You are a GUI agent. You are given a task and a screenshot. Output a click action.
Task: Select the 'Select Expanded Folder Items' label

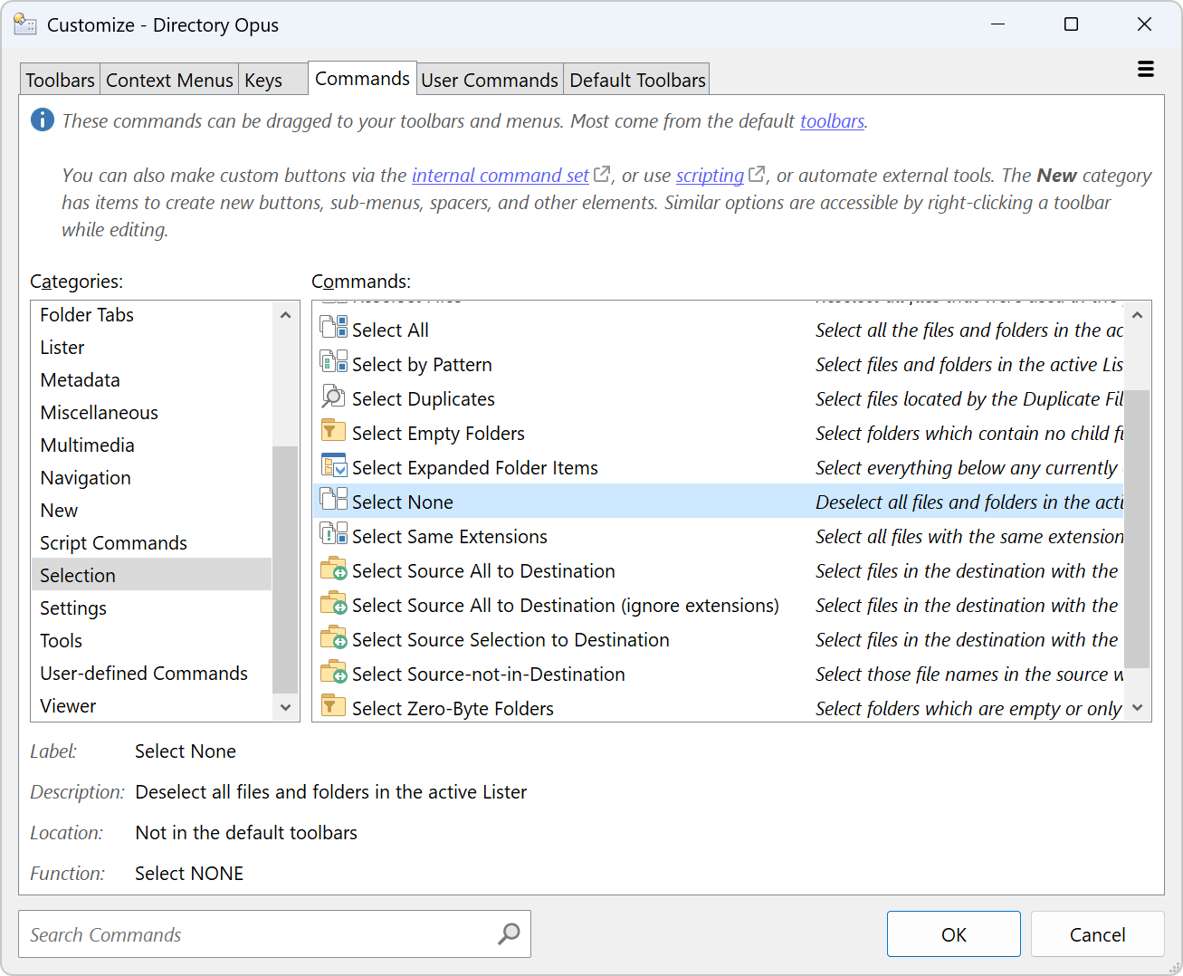click(474, 468)
